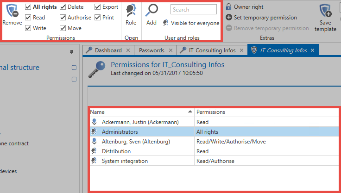Click the All rights permission cell
Image resolution: width=341 pixels, height=193 pixels.
[x=266, y=132]
